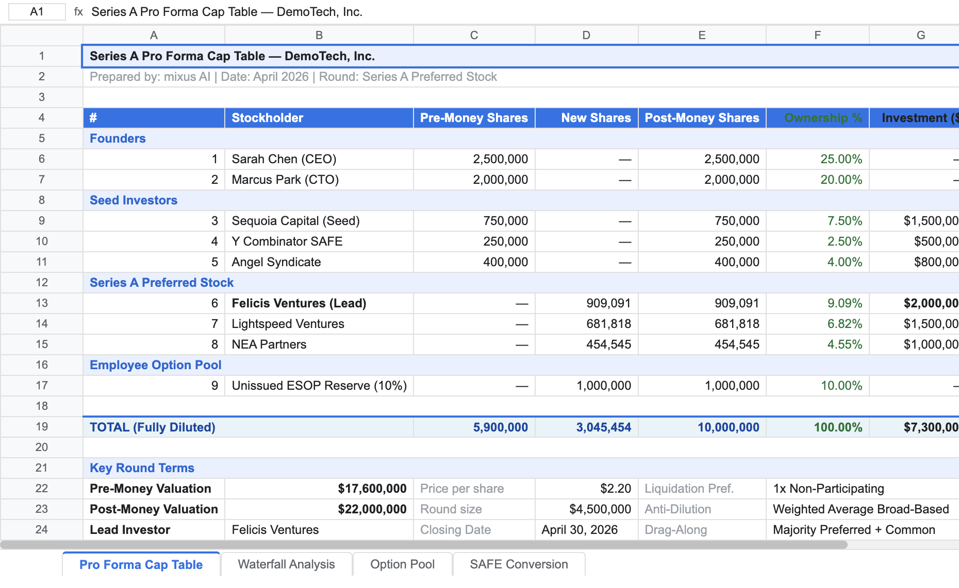Click the fx formula icon
Screen dimensions: 959x588
point(78,11)
